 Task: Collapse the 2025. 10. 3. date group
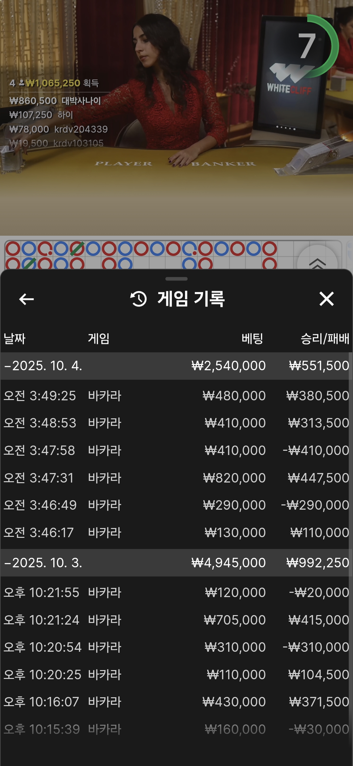43,563
